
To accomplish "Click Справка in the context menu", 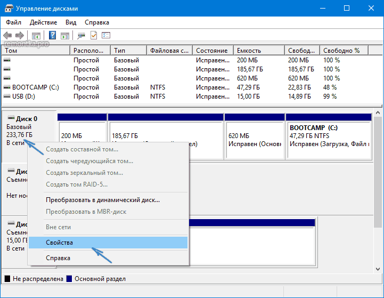I will (x=58, y=258).
